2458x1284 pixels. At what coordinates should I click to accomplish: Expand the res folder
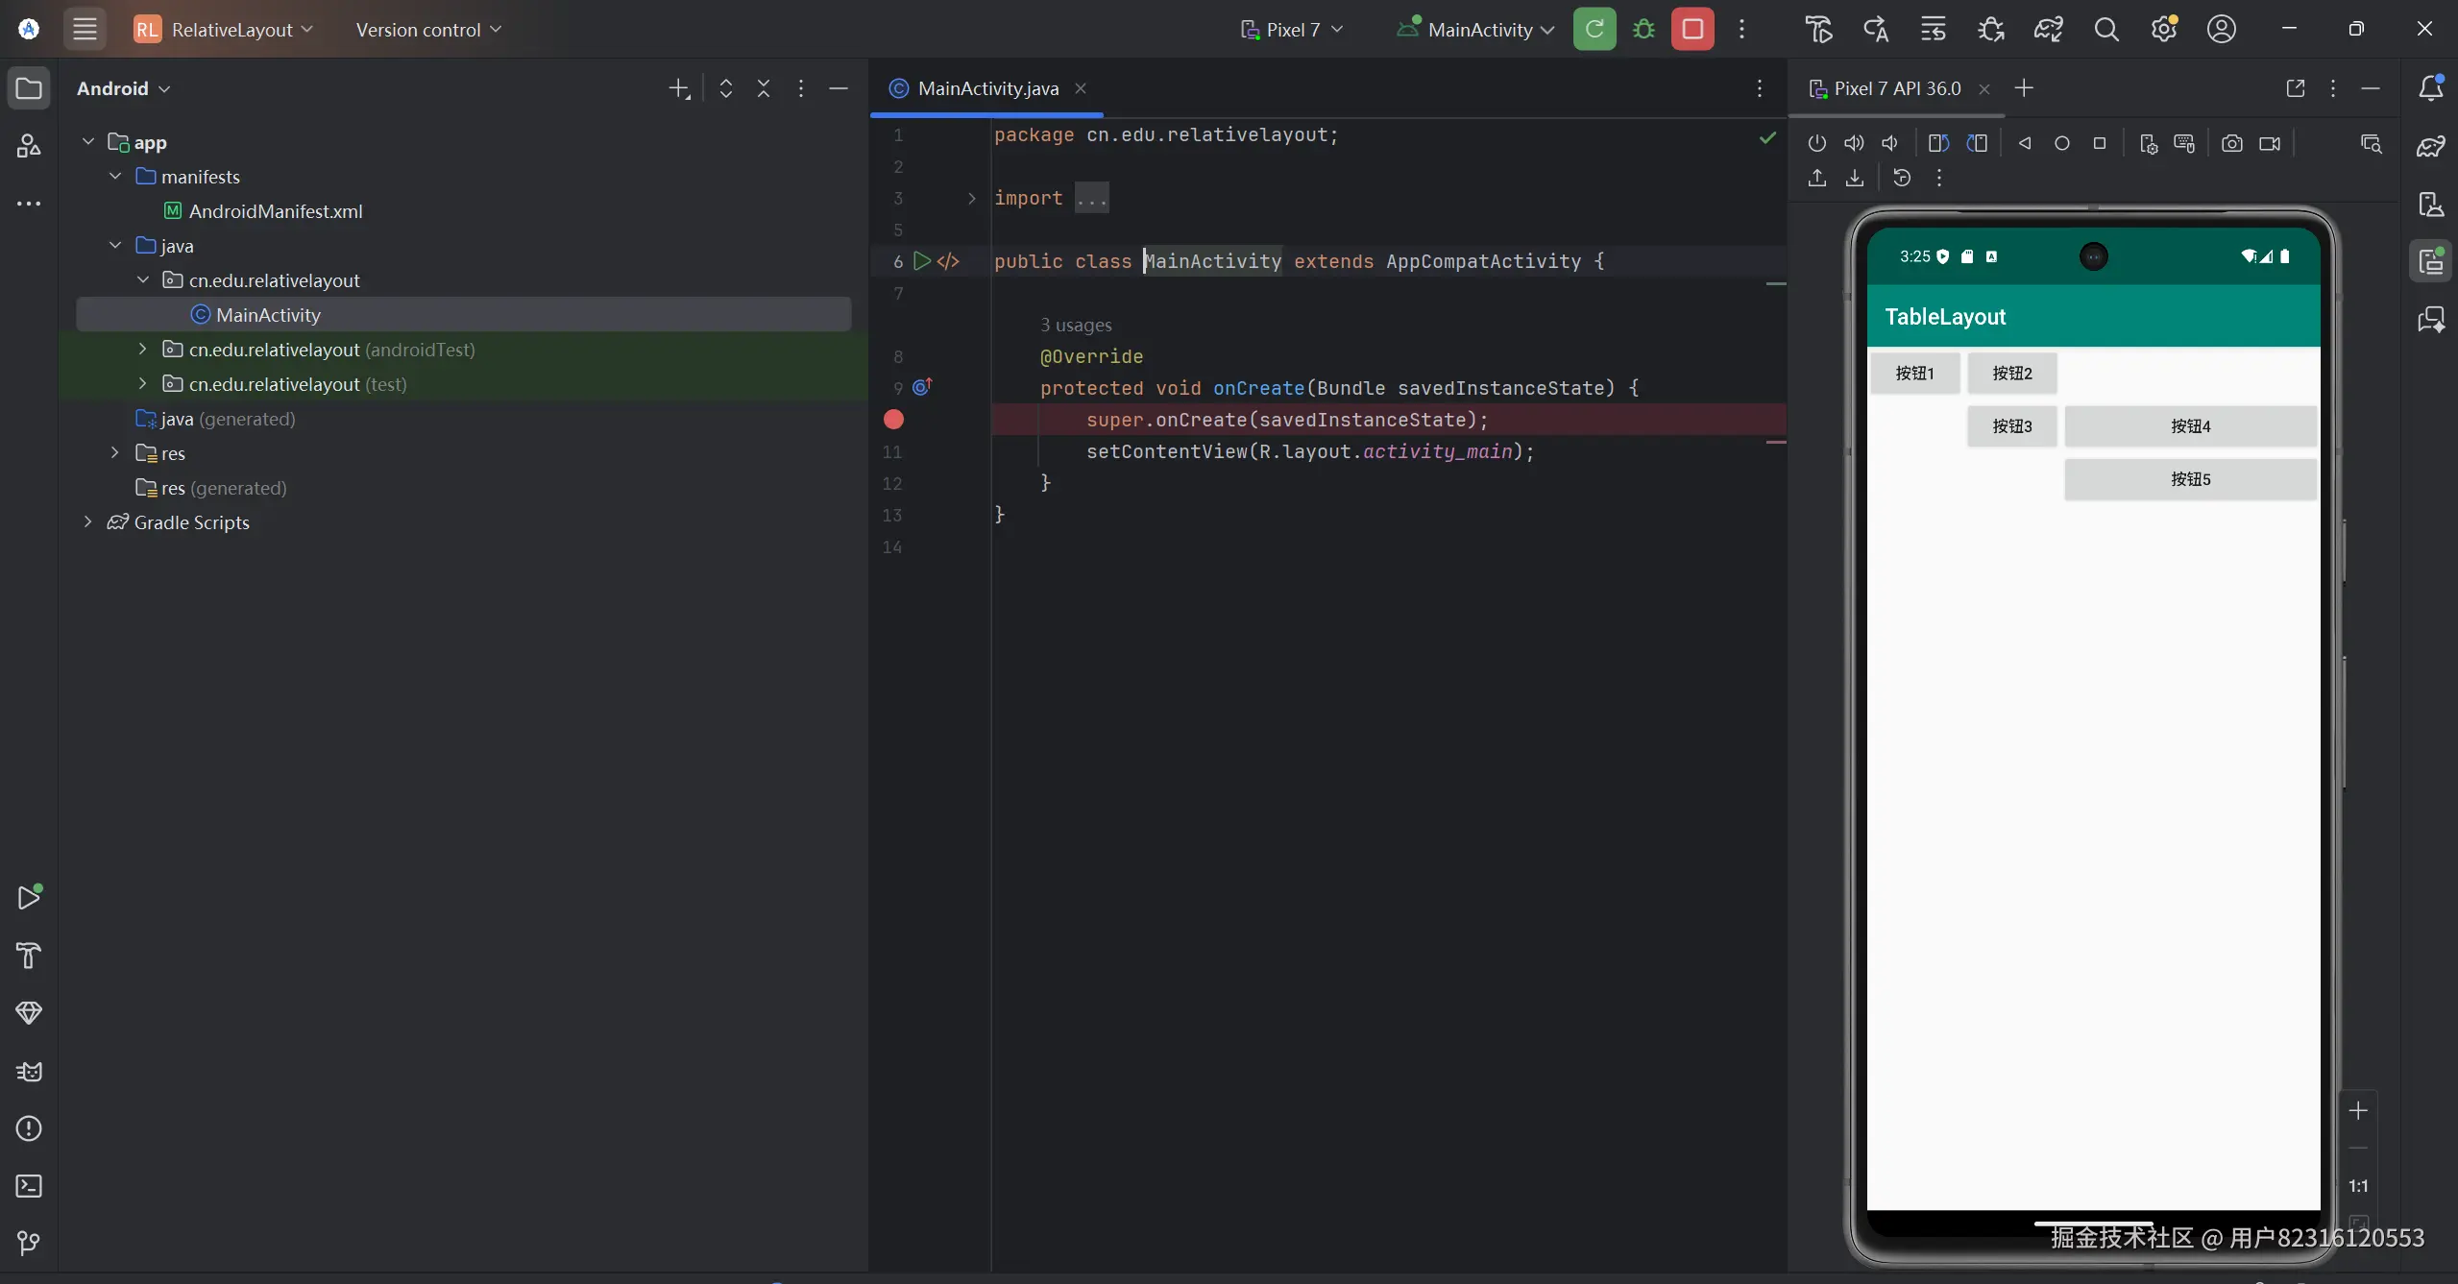[x=115, y=453]
